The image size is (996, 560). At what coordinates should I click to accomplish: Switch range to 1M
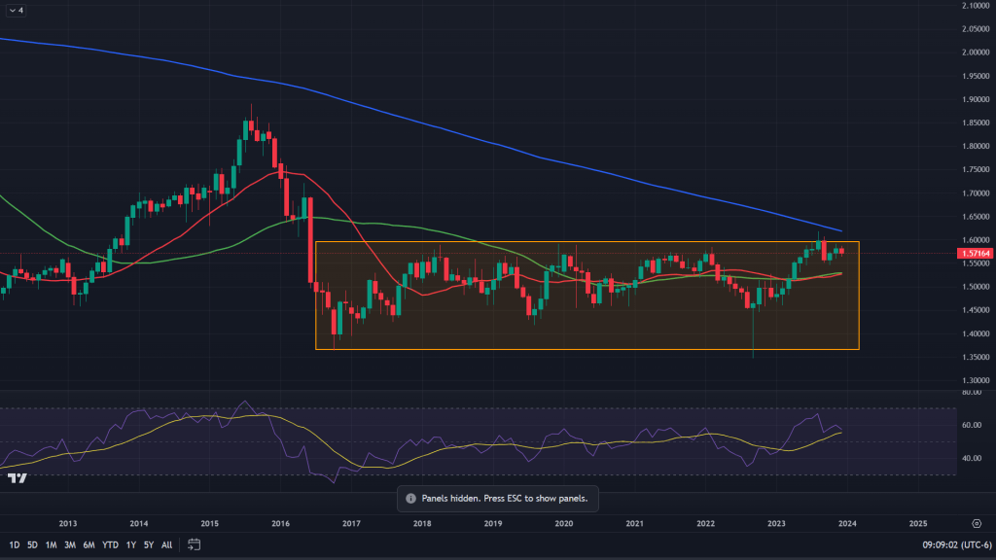click(x=51, y=544)
